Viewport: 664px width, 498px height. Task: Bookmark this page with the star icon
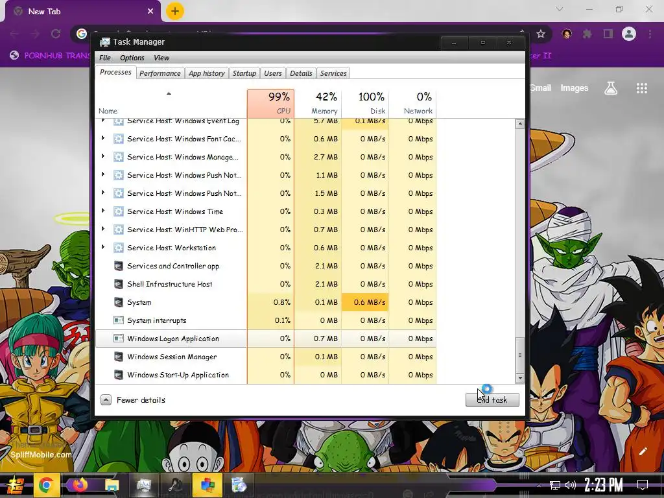540,34
